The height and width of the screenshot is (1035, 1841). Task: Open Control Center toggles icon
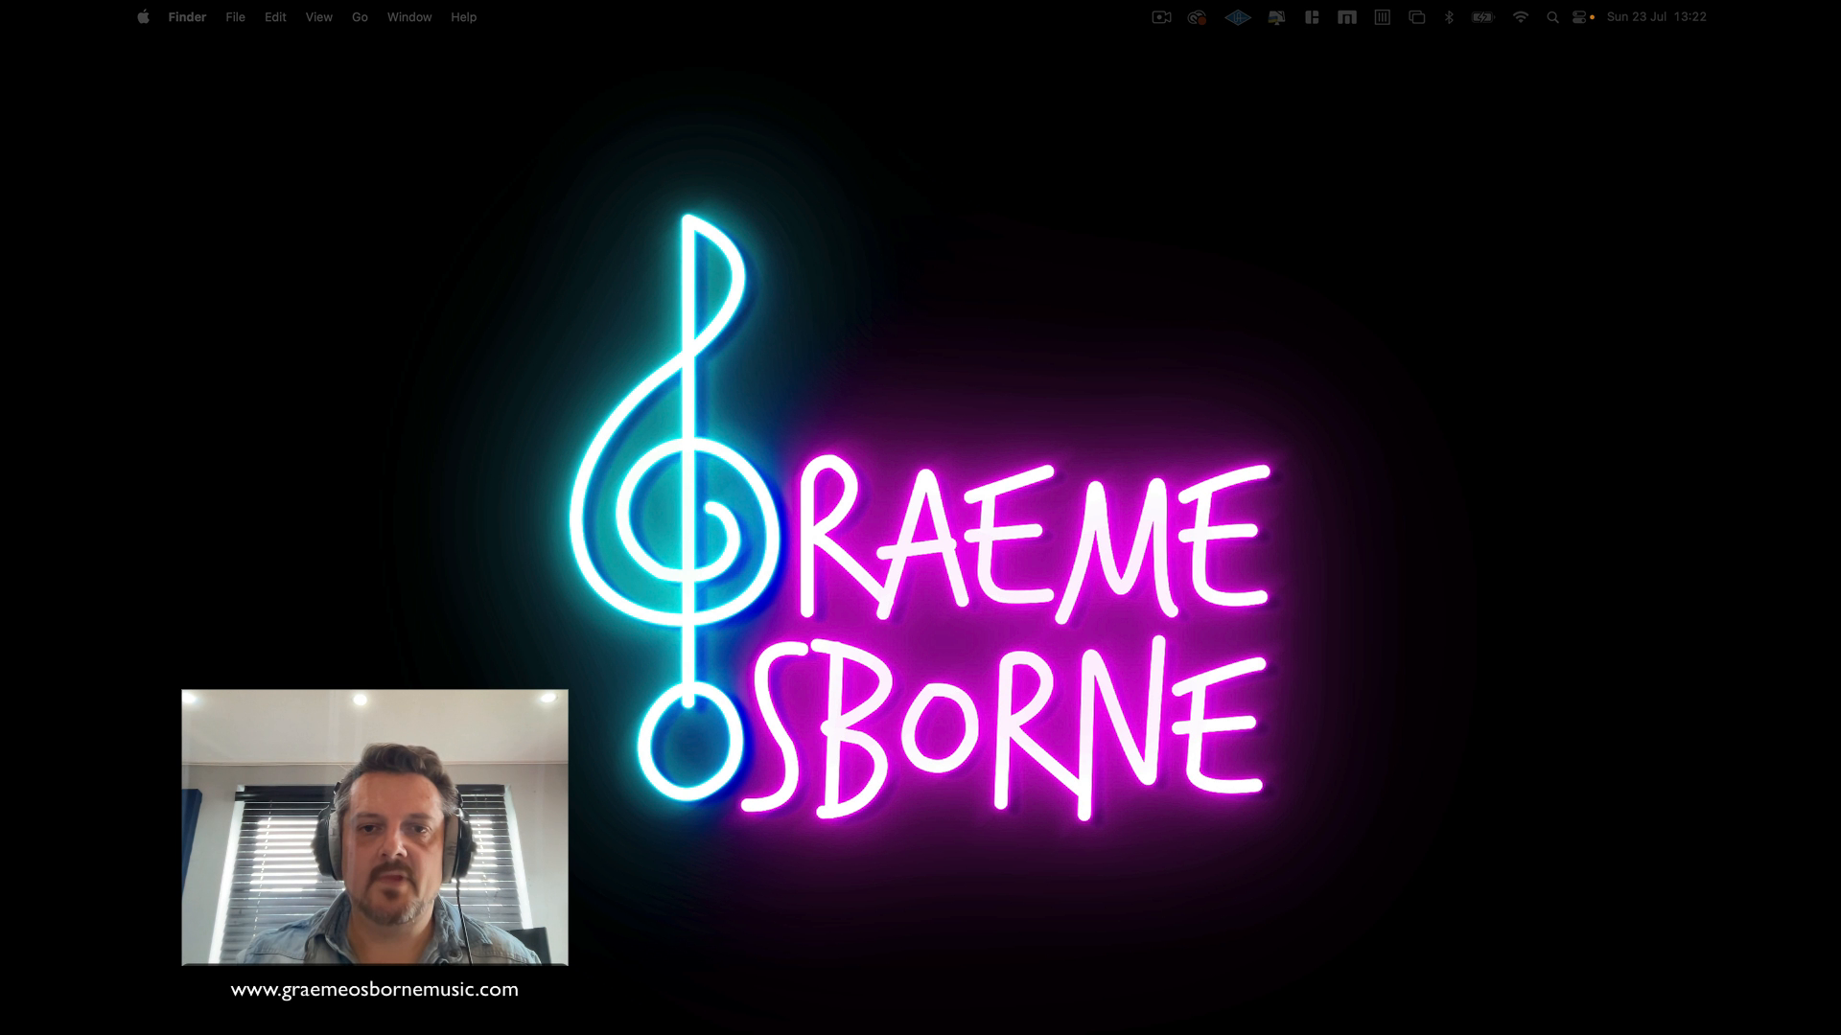tap(1580, 17)
